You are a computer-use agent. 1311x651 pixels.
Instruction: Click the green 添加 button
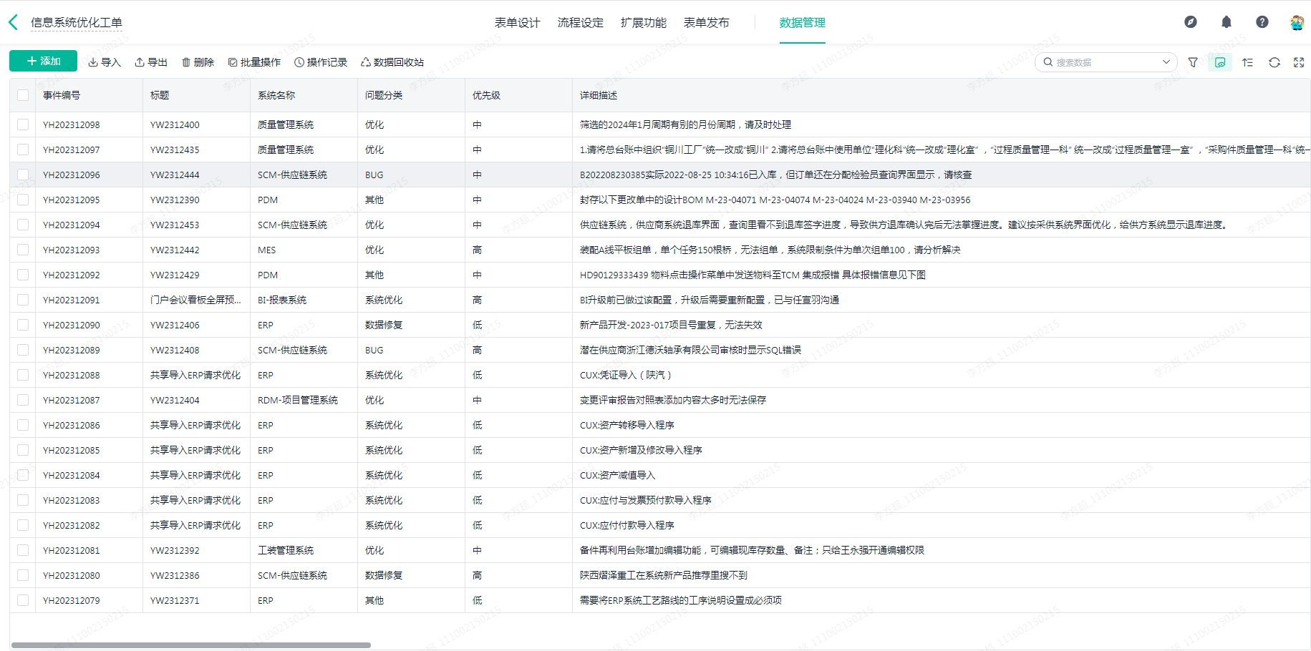click(x=43, y=62)
